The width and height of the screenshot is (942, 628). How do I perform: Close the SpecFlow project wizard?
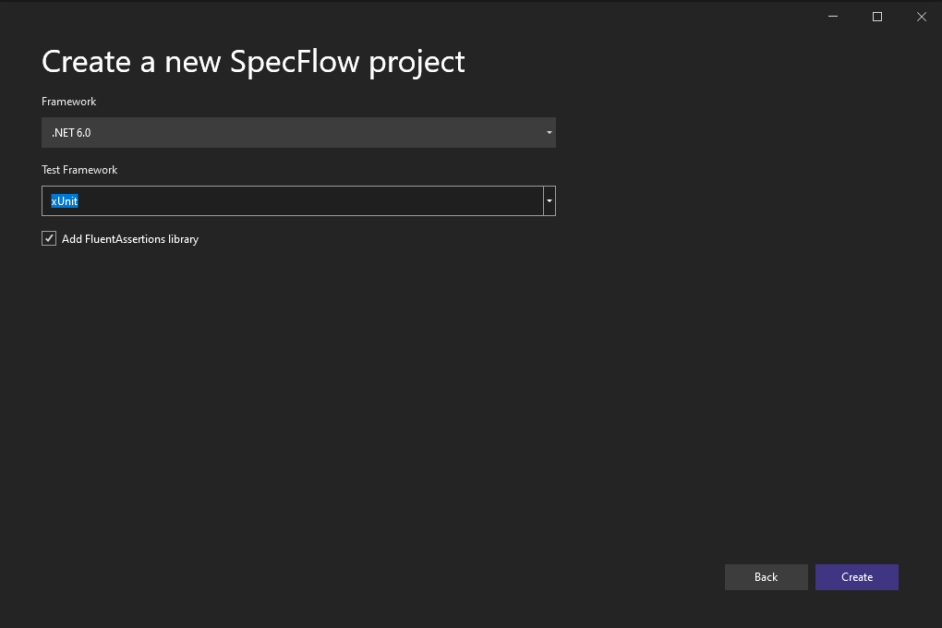click(921, 16)
